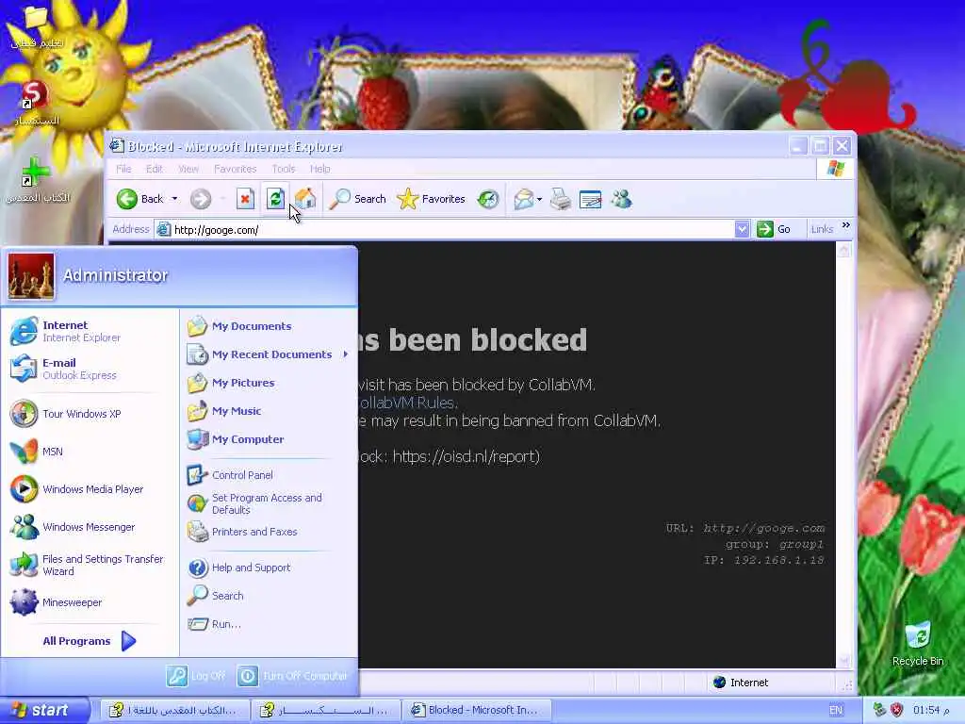The height and width of the screenshot is (724, 965).
Task: Click the page scrollbar up arrow
Action: coord(843,250)
